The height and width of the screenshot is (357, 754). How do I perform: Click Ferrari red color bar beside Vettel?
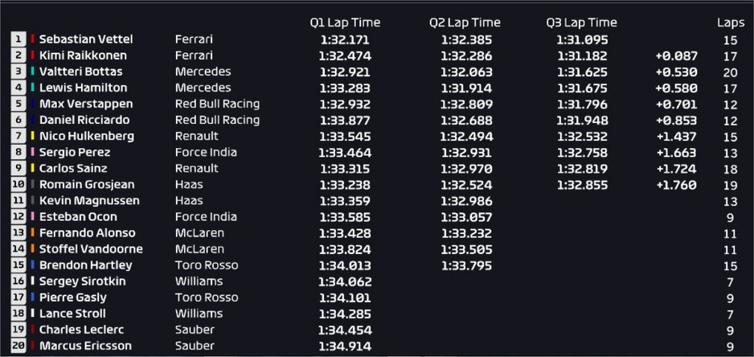33,39
